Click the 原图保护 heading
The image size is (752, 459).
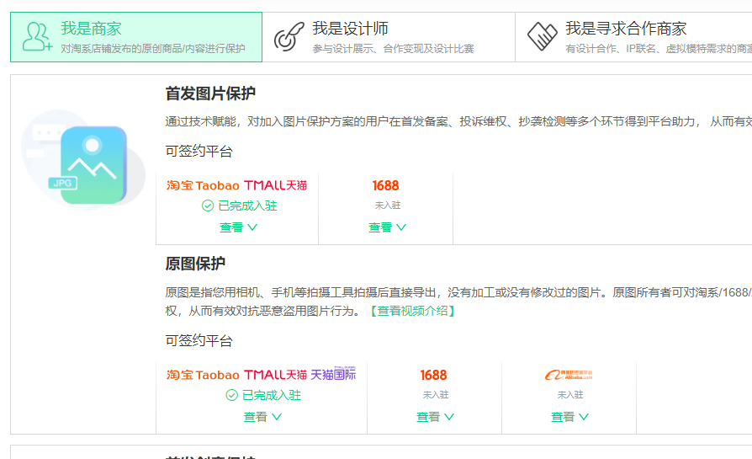click(195, 264)
